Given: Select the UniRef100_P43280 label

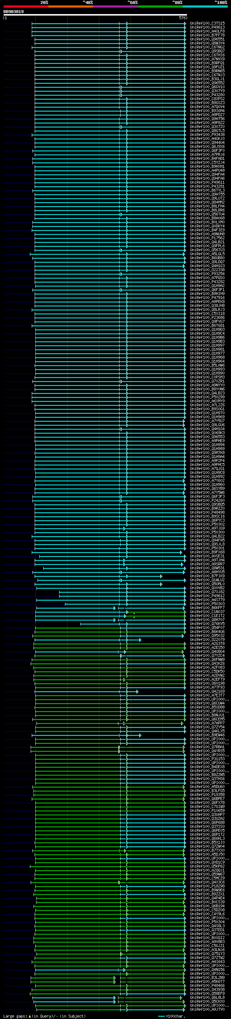Looking at the screenshot, I should tap(207, 95).
